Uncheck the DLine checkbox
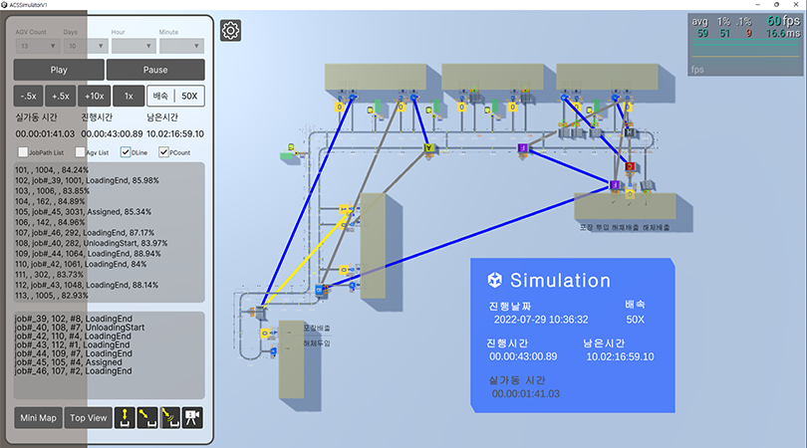Image resolution: width=807 pixels, height=448 pixels. tap(126, 152)
